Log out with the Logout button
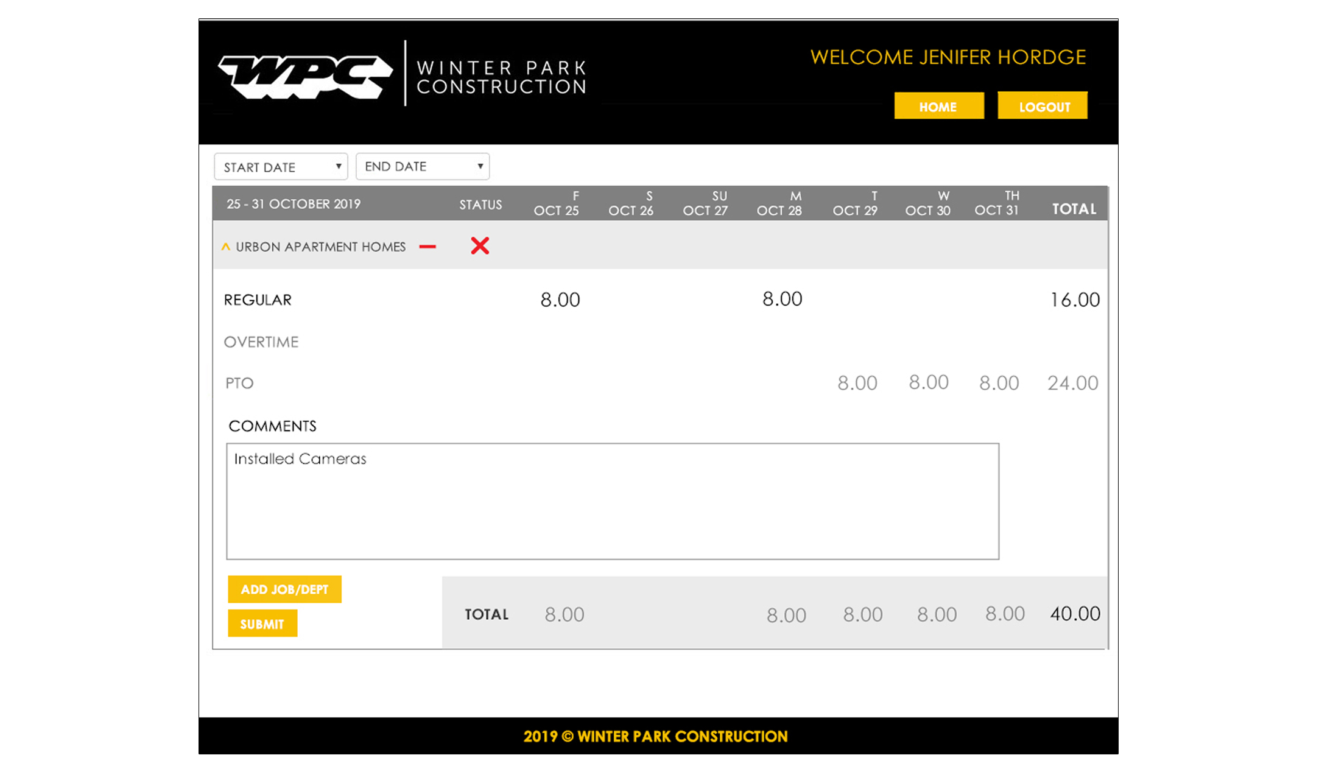Screen dimensions: 1319x769 [1043, 107]
